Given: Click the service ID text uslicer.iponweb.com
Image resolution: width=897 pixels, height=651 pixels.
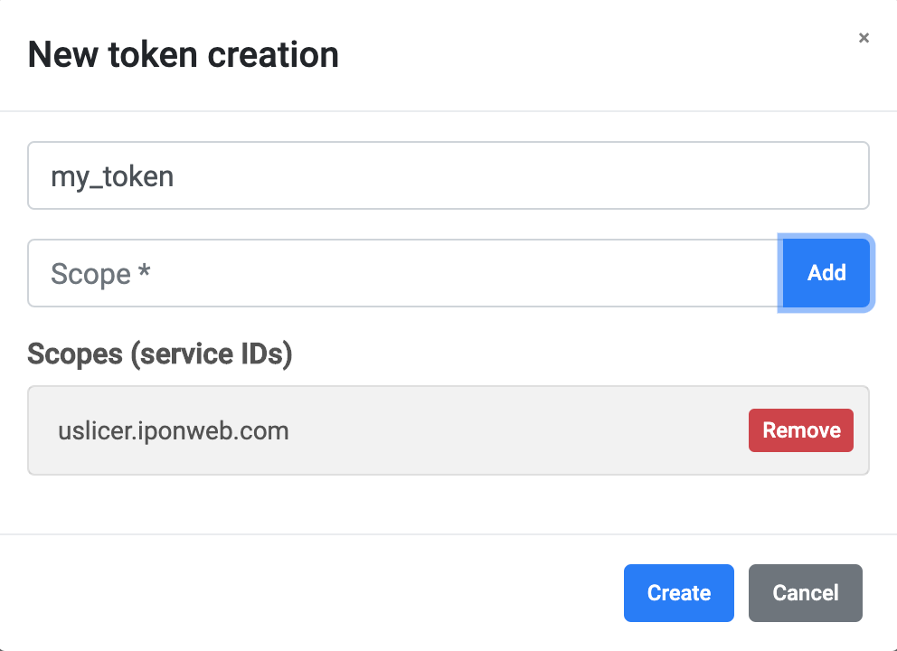Looking at the screenshot, I should pos(174,430).
